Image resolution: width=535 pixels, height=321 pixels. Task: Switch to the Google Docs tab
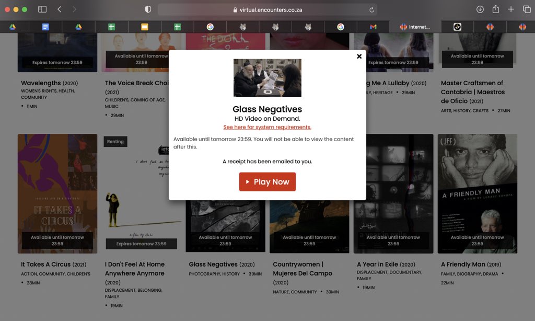pyautogui.click(x=45, y=27)
